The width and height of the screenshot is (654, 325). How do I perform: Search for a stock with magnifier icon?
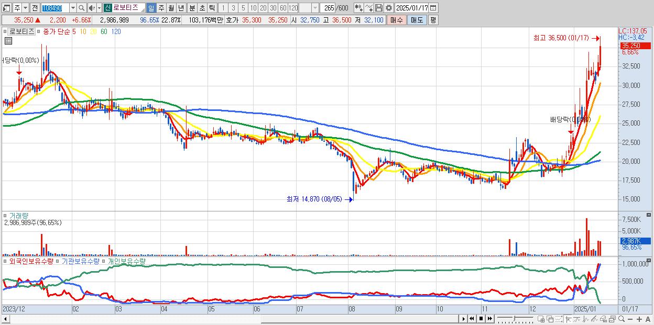click(82, 8)
